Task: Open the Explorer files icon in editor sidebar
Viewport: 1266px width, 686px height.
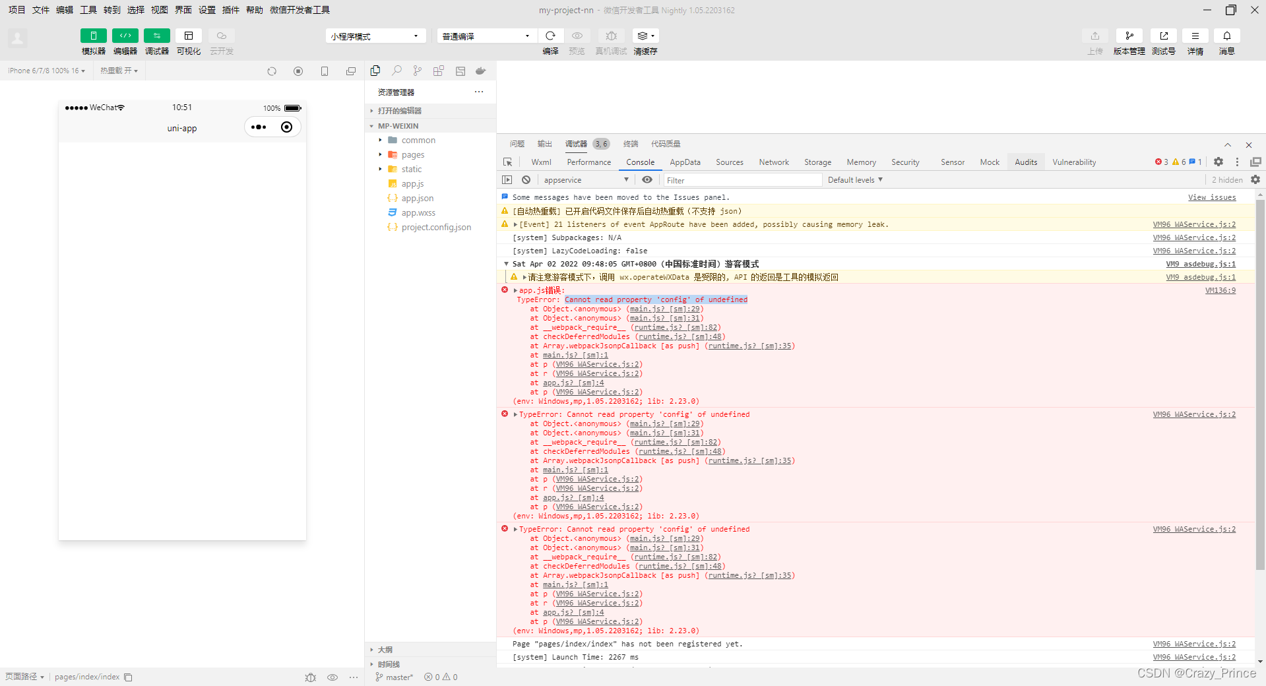Action: [x=375, y=71]
